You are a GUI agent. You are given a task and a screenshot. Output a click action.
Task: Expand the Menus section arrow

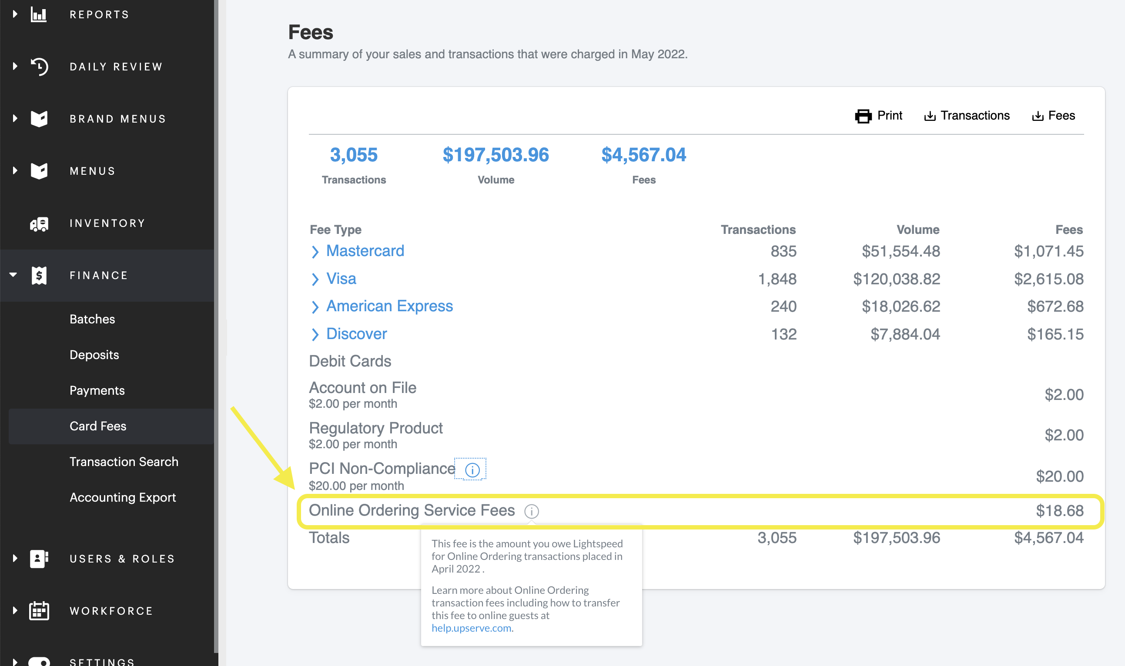(15, 170)
